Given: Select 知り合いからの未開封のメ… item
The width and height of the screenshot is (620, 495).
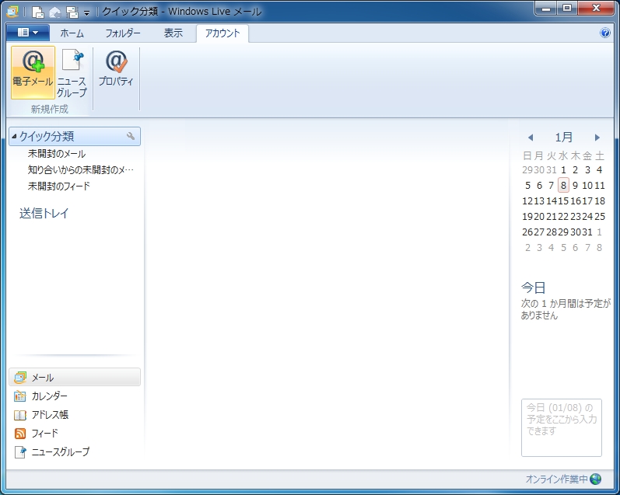Looking at the screenshot, I should pyautogui.click(x=81, y=170).
